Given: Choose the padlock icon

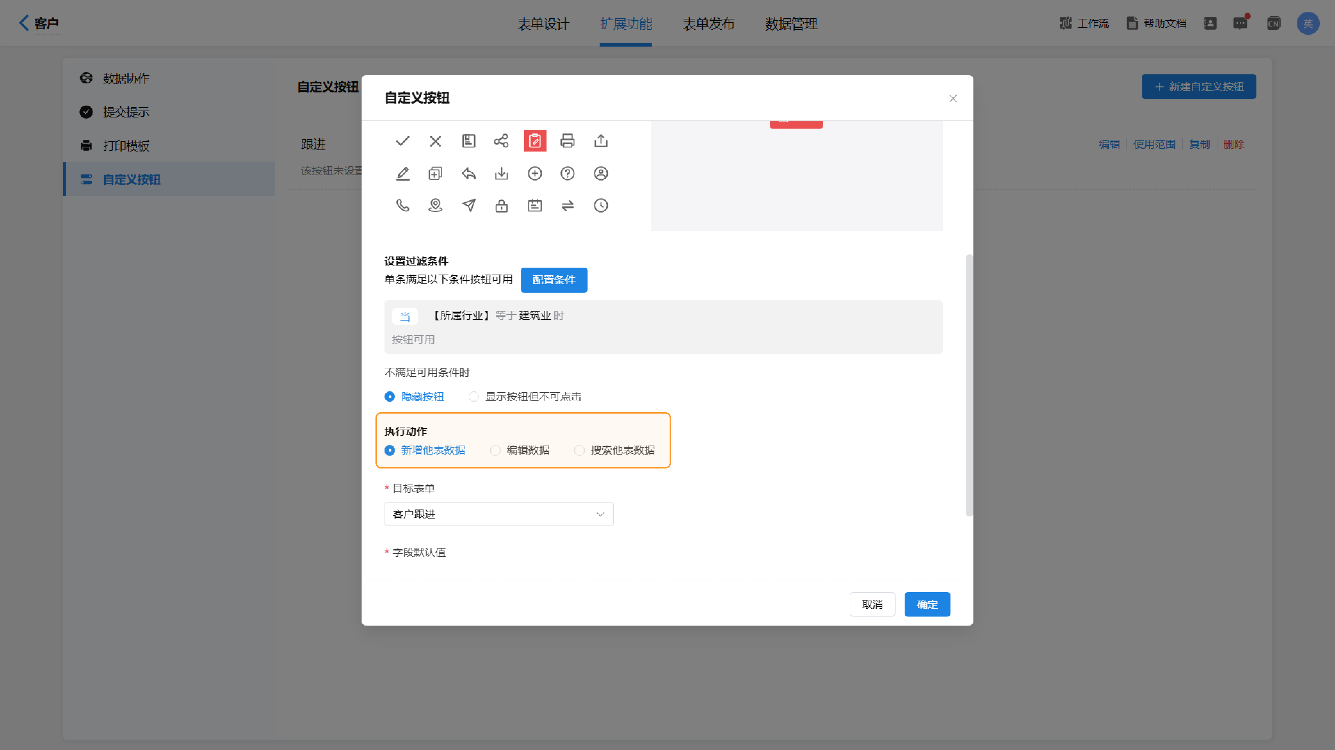Looking at the screenshot, I should (501, 206).
